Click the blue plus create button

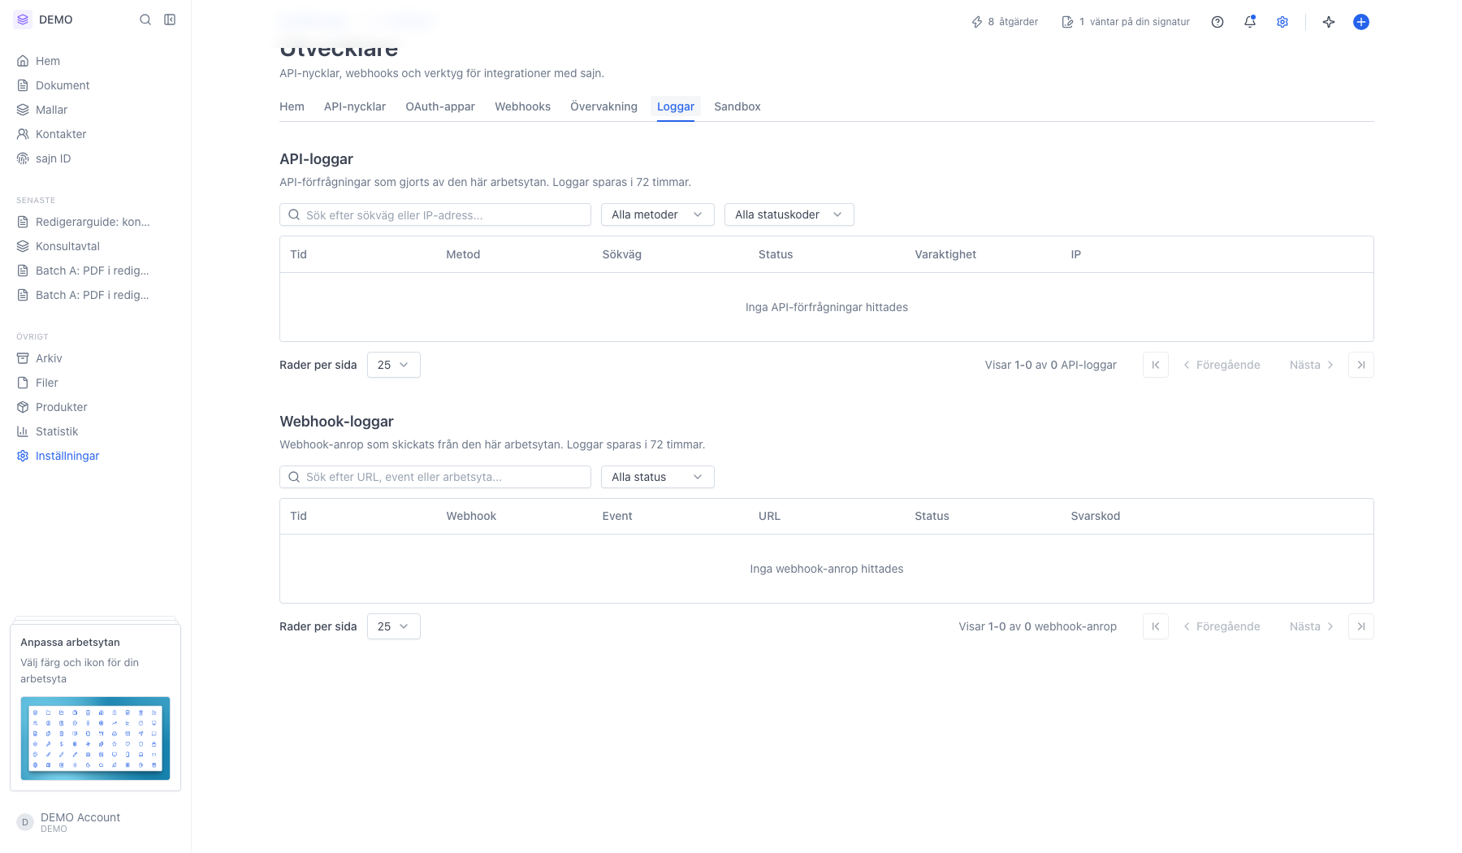[1361, 22]
